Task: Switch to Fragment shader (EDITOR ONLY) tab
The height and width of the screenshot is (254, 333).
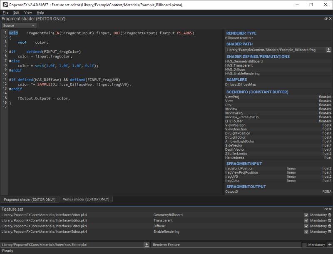Action: (30, 199)
